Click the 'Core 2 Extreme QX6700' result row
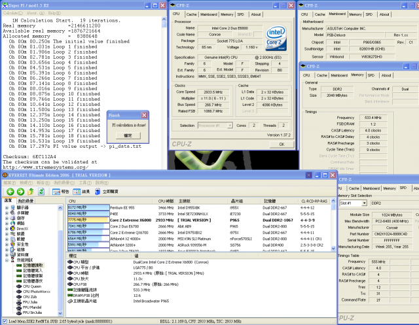Screen dimensions: 419x325 click(x=199, y=232)
